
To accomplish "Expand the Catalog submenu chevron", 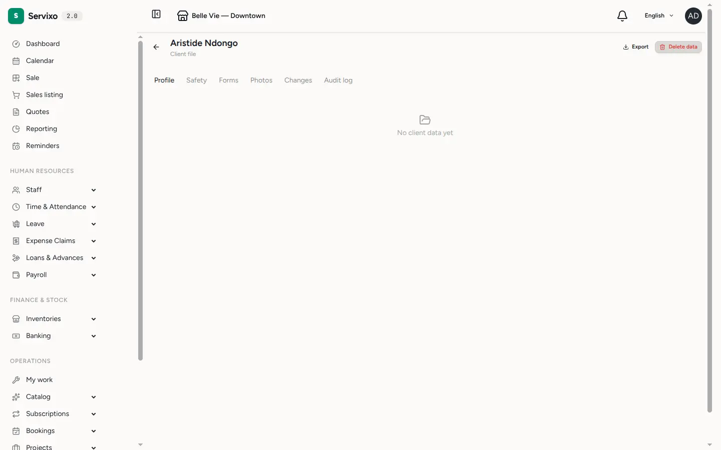I will pos(94,397).
